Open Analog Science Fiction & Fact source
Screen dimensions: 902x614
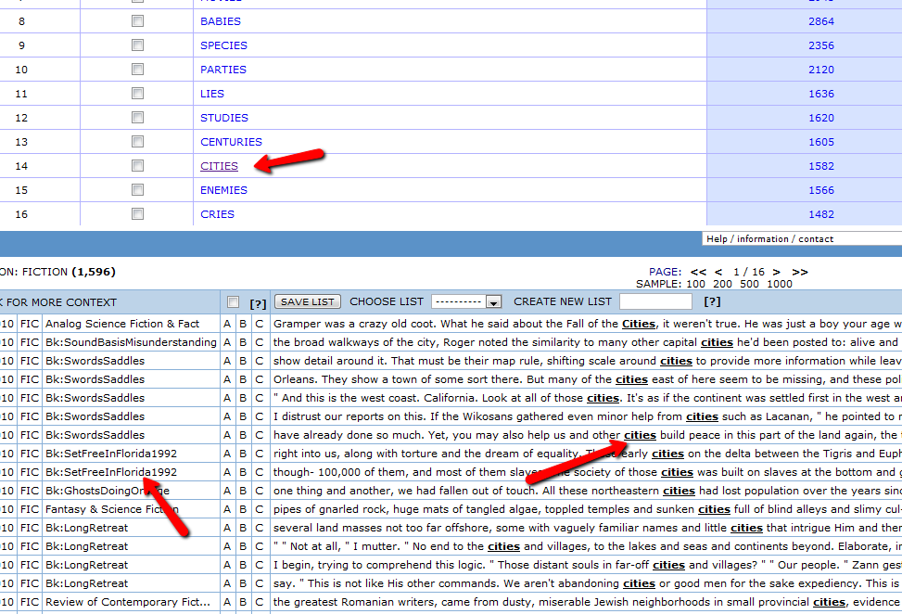coord(122,324)
